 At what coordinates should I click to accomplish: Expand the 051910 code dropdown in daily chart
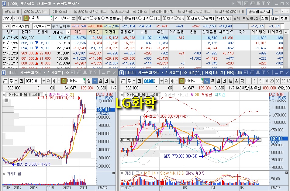coord(161,81)
